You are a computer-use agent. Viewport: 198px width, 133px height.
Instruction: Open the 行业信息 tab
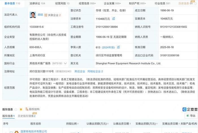click(163, 3)
